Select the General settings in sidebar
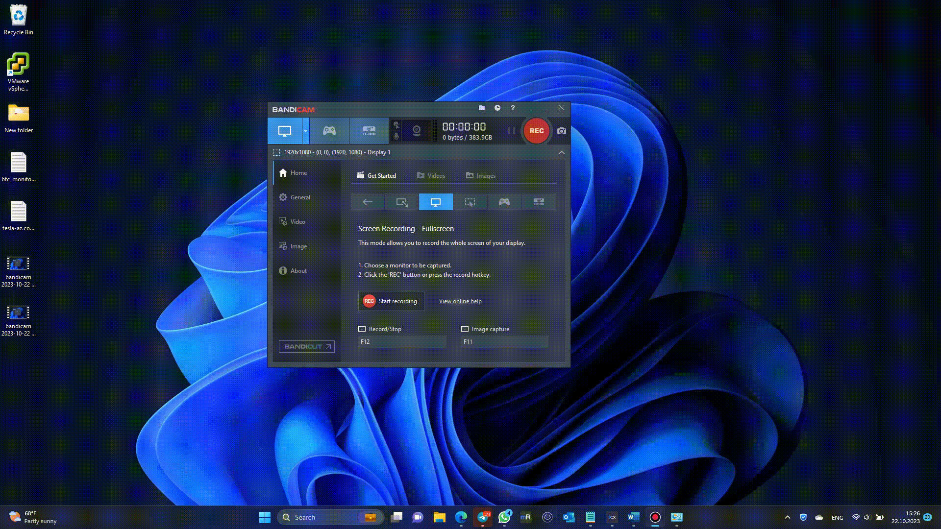 [299, 197]
